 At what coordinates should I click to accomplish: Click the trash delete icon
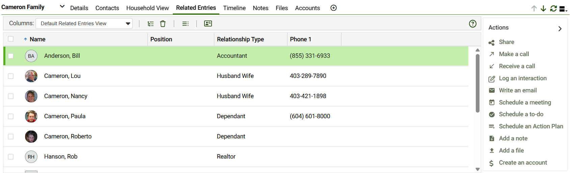163,24
